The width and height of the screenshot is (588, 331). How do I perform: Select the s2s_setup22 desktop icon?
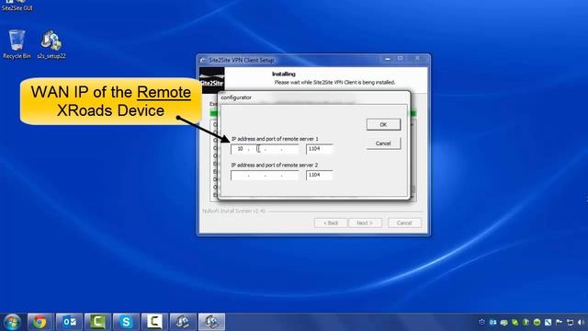click(51, 44)
